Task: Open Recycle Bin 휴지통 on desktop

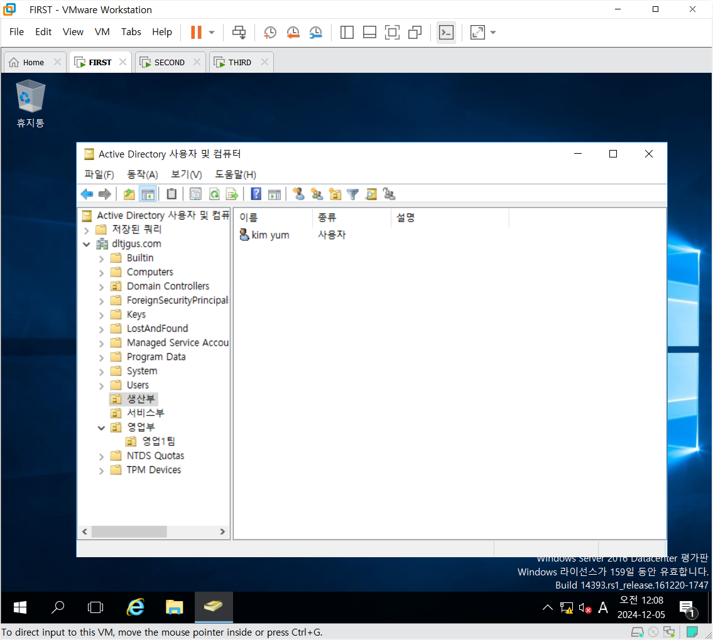Action: (x=30, y=104)
